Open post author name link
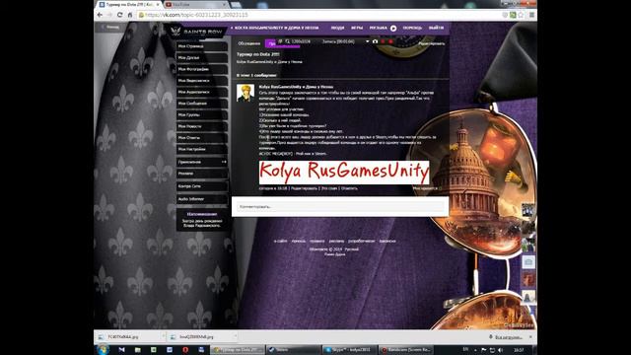 click(x=296, y=87)
